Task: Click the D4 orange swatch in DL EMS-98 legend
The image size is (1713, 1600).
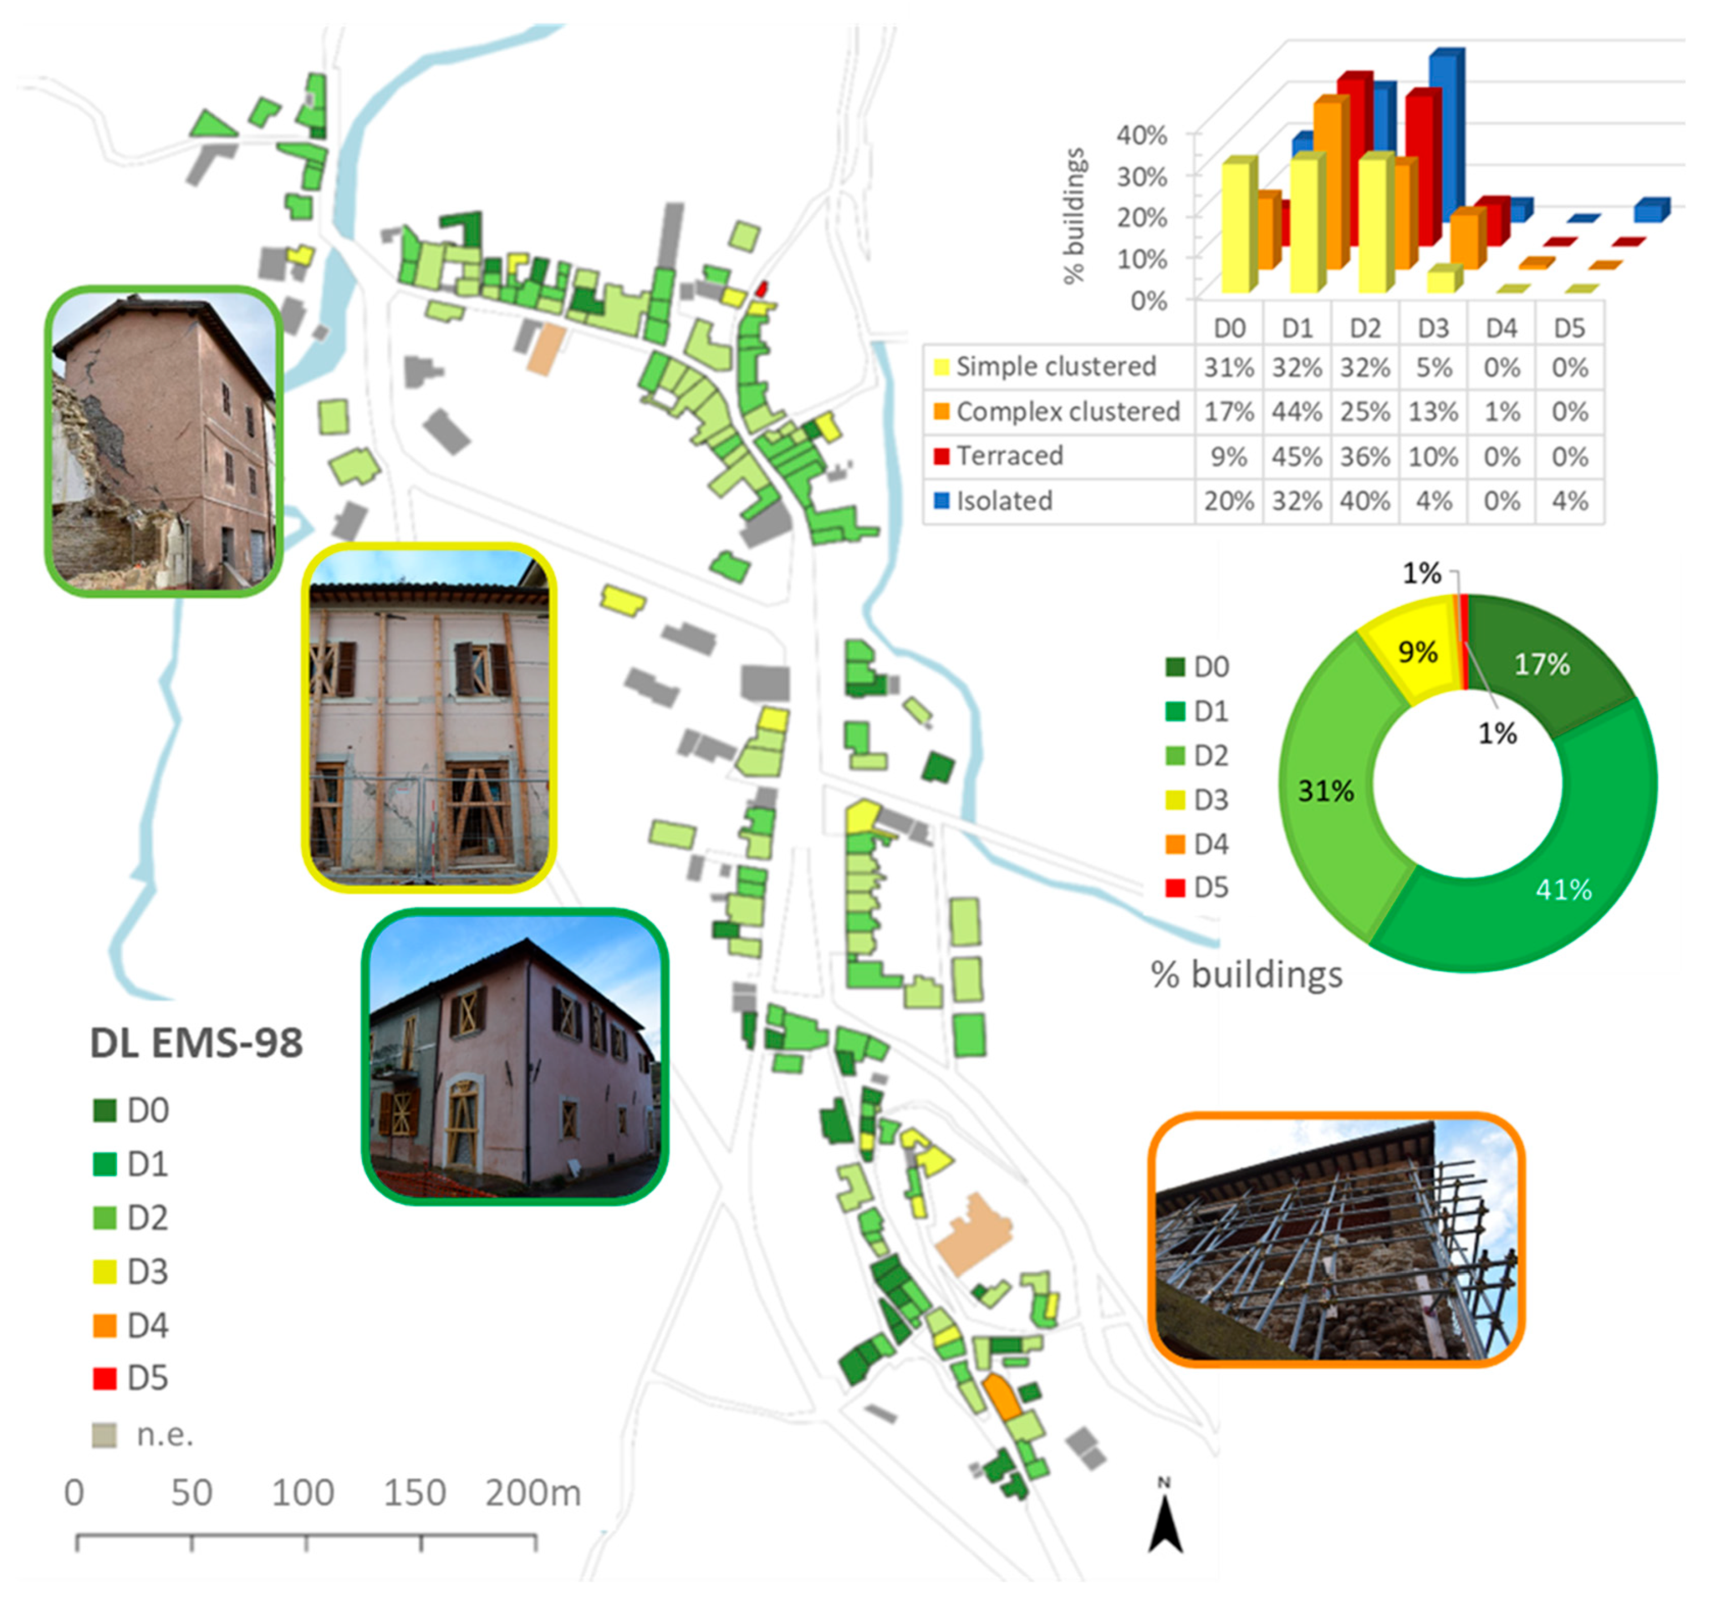Action: [104, 1325]
